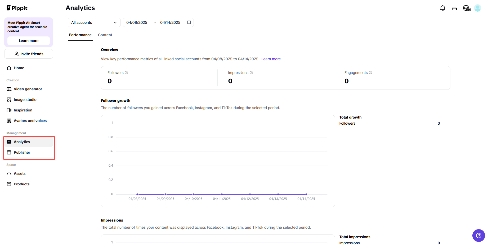Open Avatars and voices
The image size is (488, 249).
(x=30, y=121)
